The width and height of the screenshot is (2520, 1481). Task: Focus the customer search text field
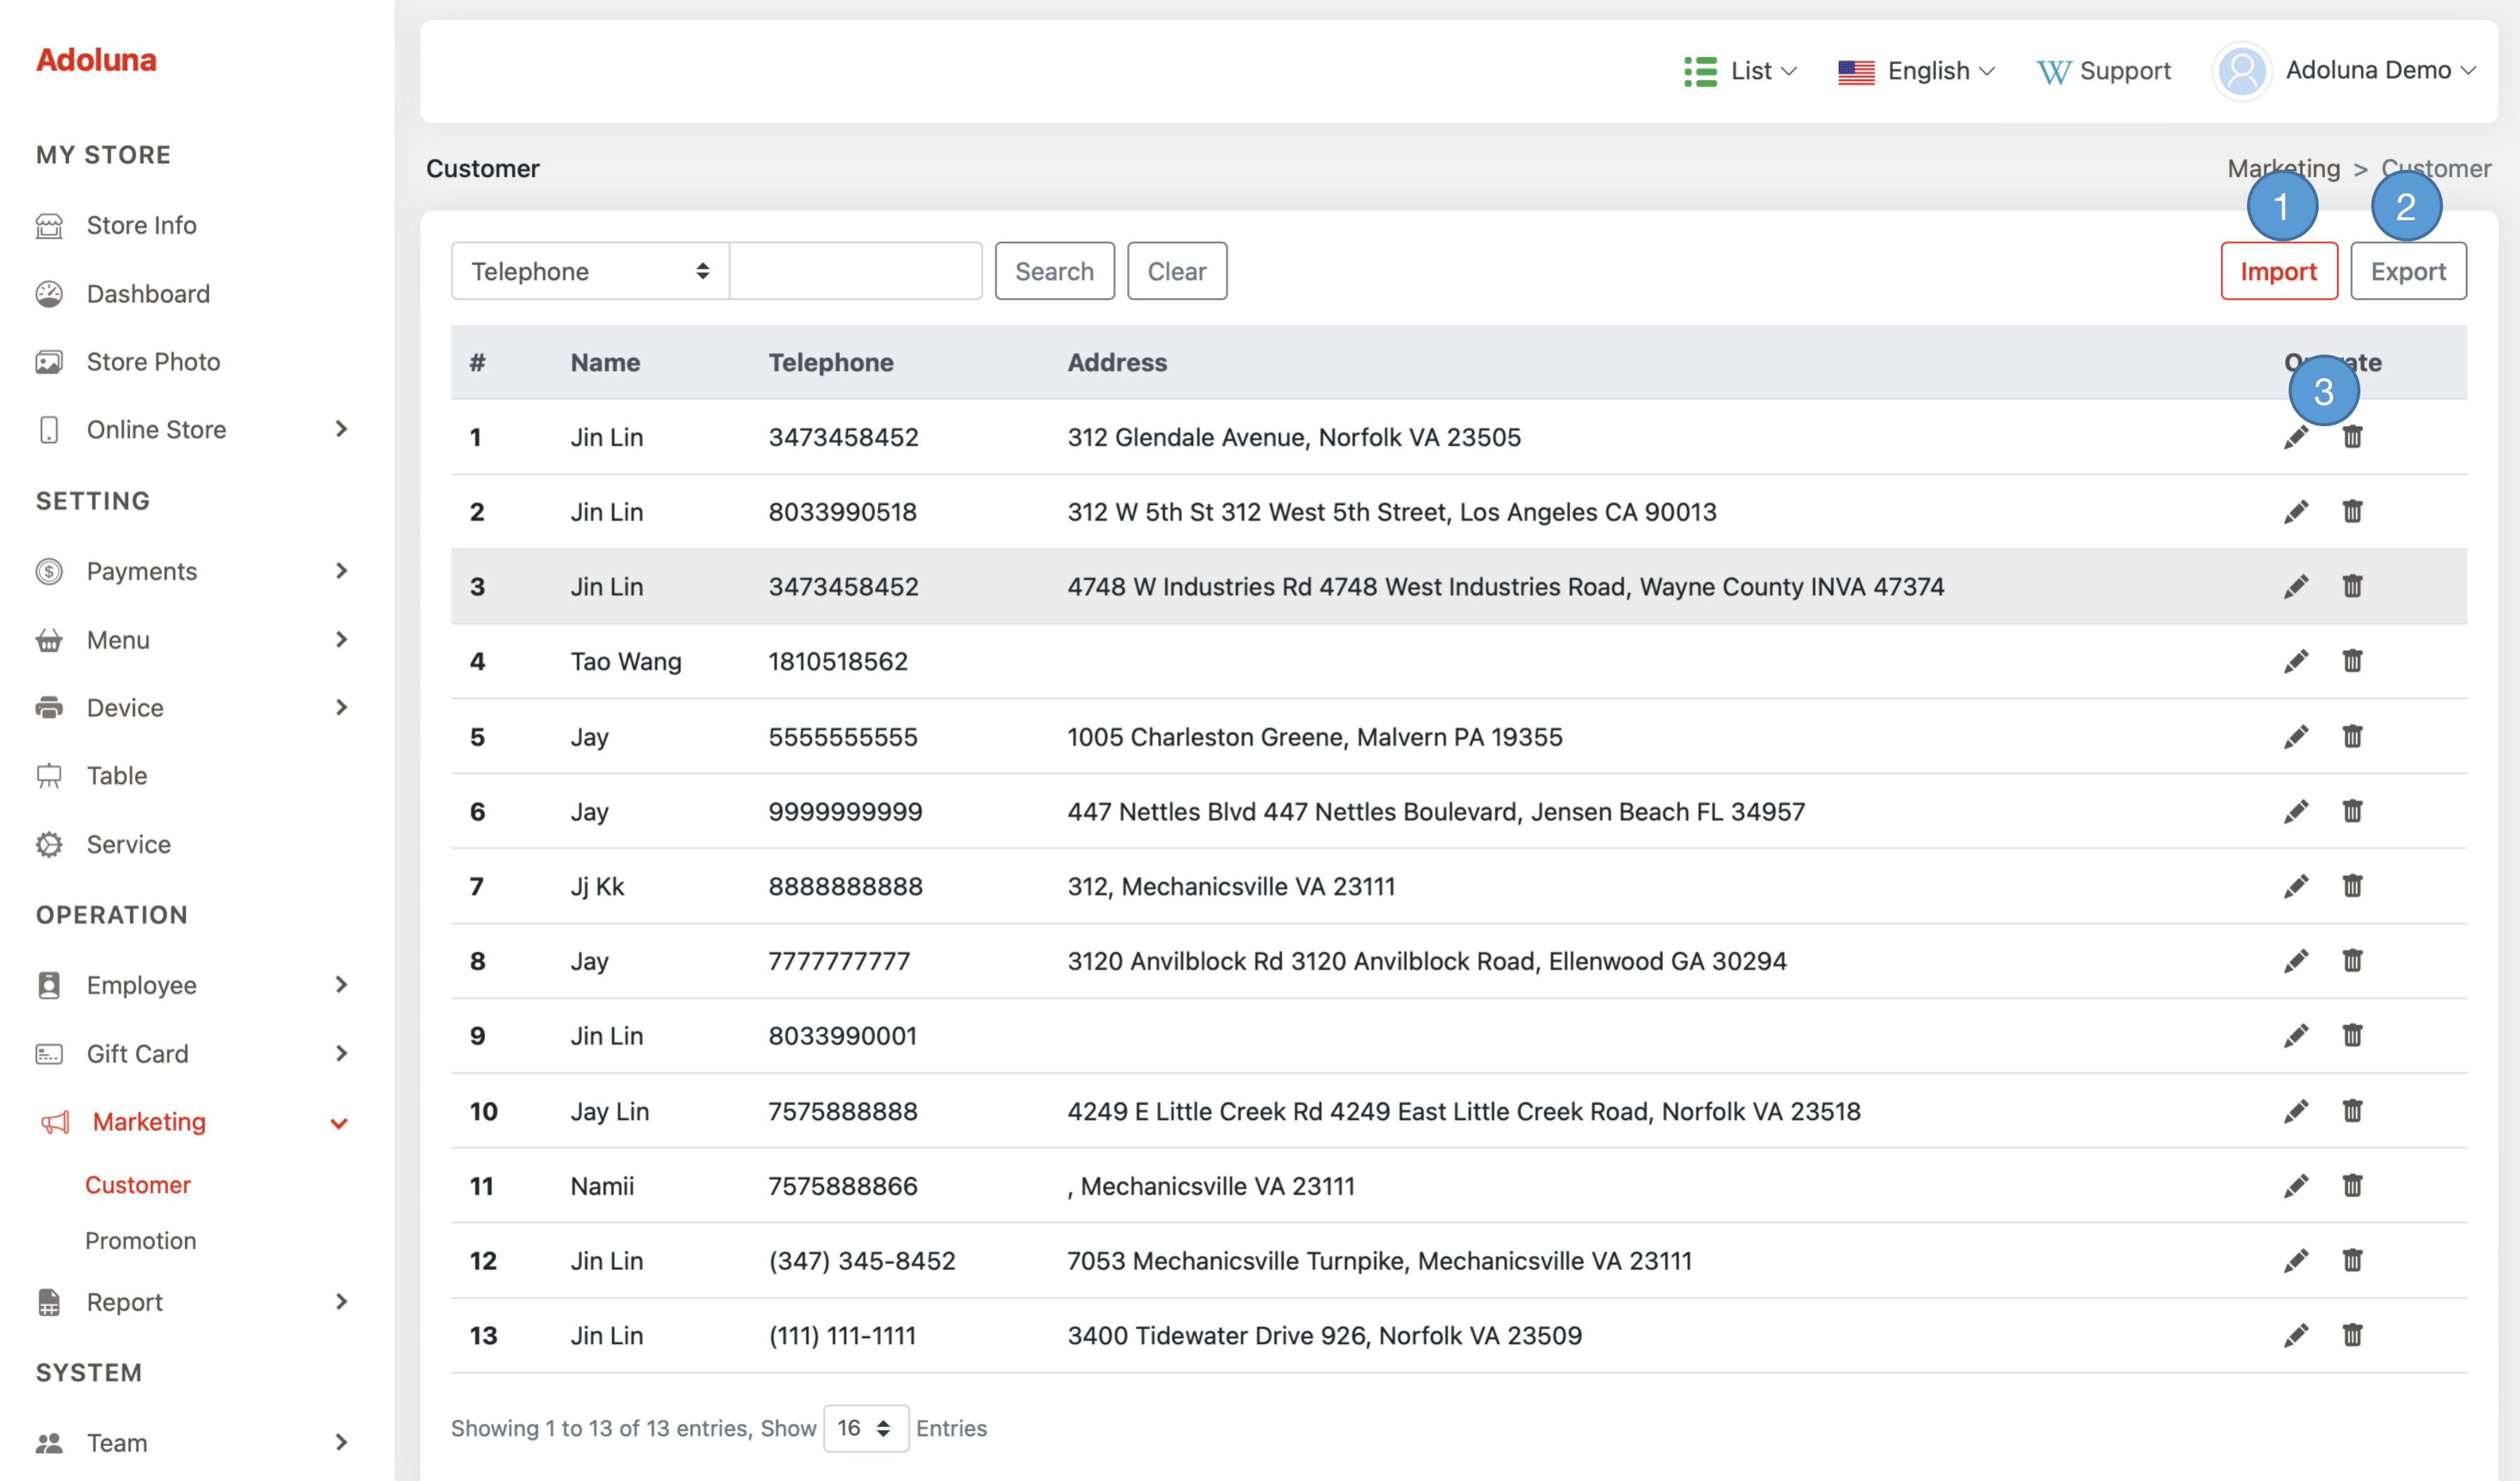856,271
